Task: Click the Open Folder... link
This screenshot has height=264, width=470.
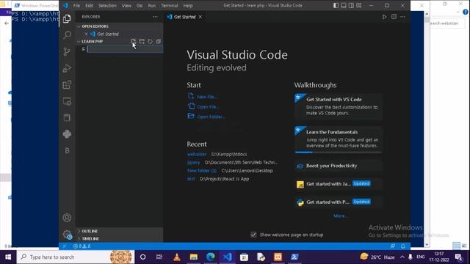Action: (x=211, y=117)
